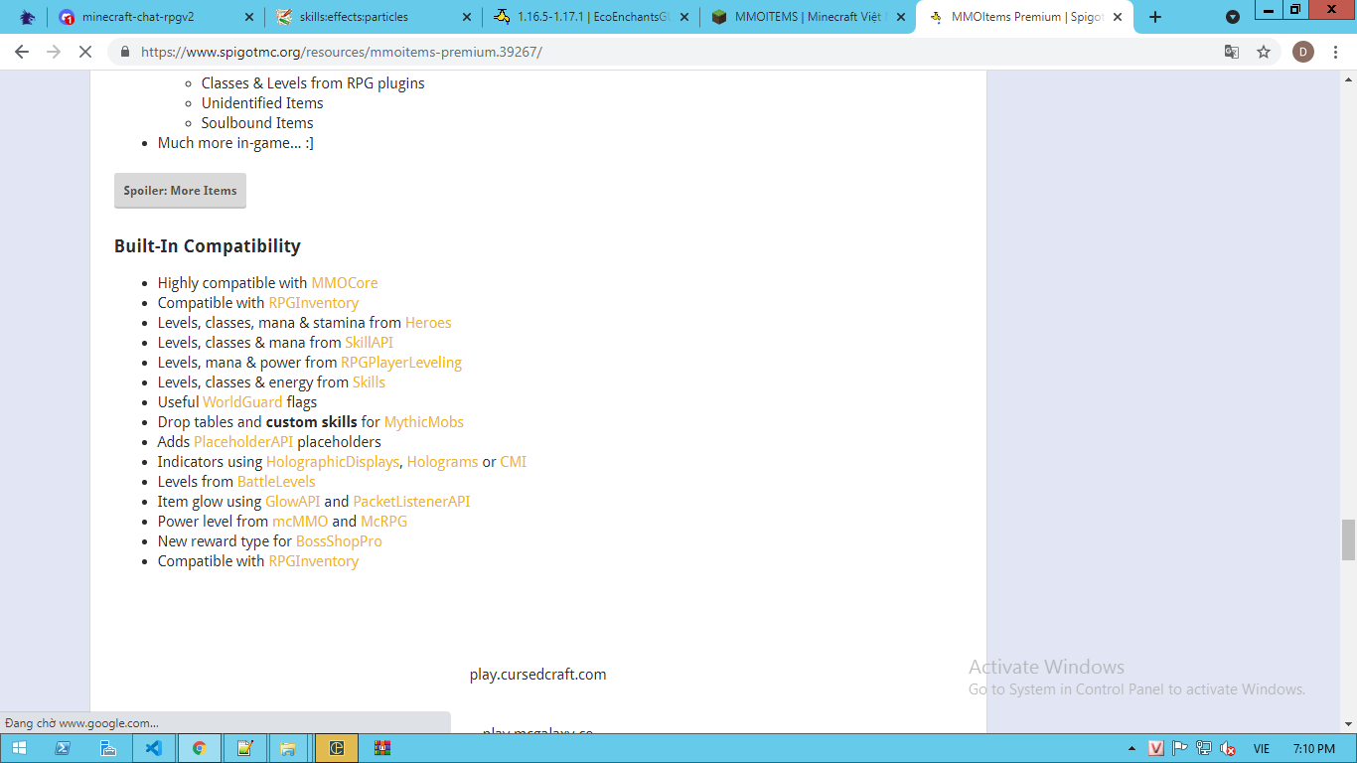Click the Soulbound Items list entry
This screenshot has height=763, width=1357.
pyautogui.click(x=257, y=123)
